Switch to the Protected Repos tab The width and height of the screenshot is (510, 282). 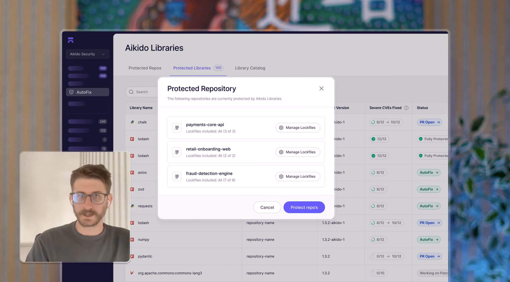tap(145, 68)
